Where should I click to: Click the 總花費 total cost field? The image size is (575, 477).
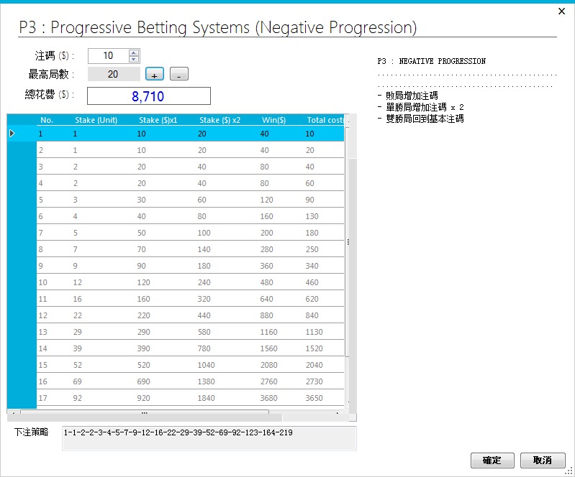[149, 96]
